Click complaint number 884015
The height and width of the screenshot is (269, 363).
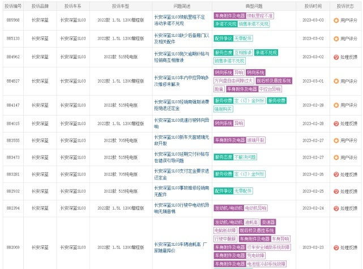click(13, 123)
